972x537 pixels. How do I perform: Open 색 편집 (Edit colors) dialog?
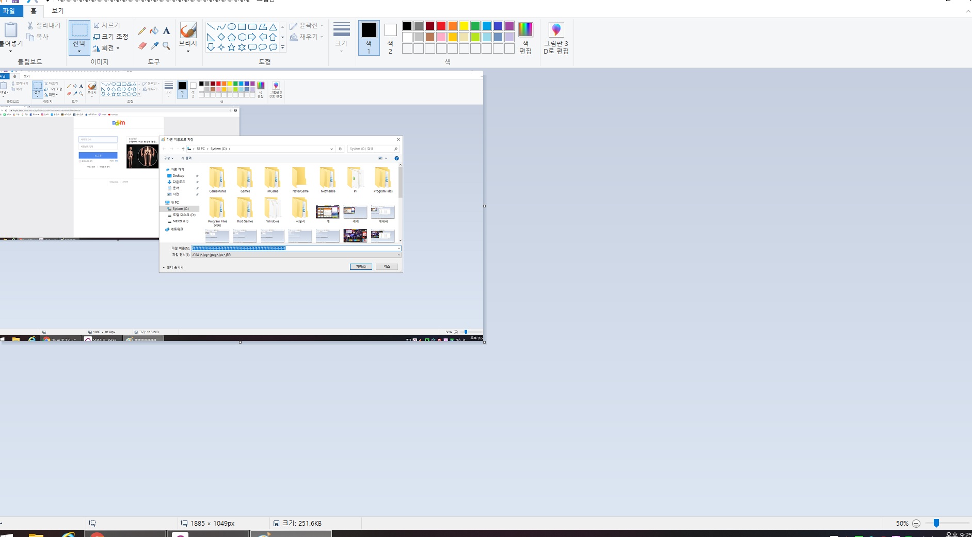click(x=525, y=38)
